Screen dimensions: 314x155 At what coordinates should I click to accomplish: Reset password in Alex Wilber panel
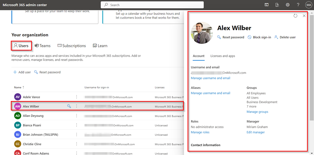pos(231,37)
